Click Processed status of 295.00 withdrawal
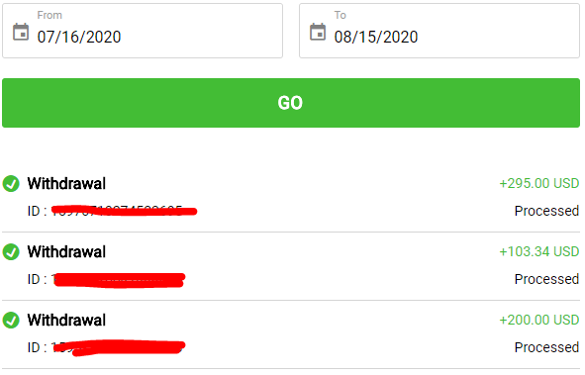 coord(546,211)
